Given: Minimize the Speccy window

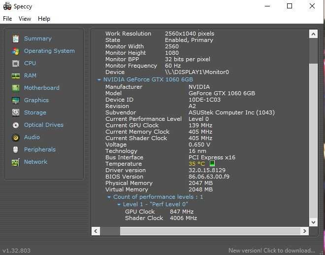Looking at the screenshot, I should pos(267,6).
